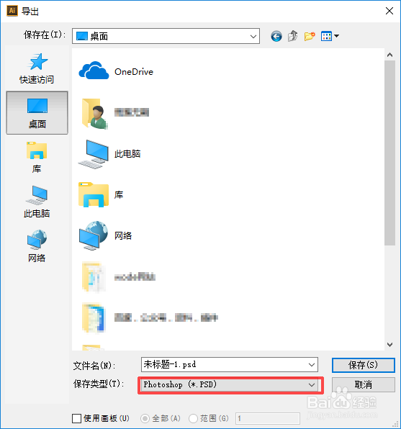Choose the 范围 radio option
The width and height of the screenshot is (401, 429).
click(193, 418)
